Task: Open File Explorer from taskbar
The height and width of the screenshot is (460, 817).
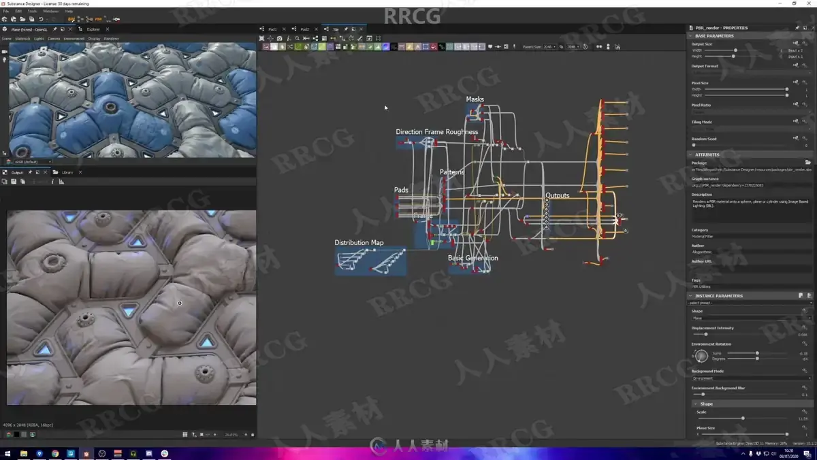Action: pyautogui.click(x=23, y=453)
